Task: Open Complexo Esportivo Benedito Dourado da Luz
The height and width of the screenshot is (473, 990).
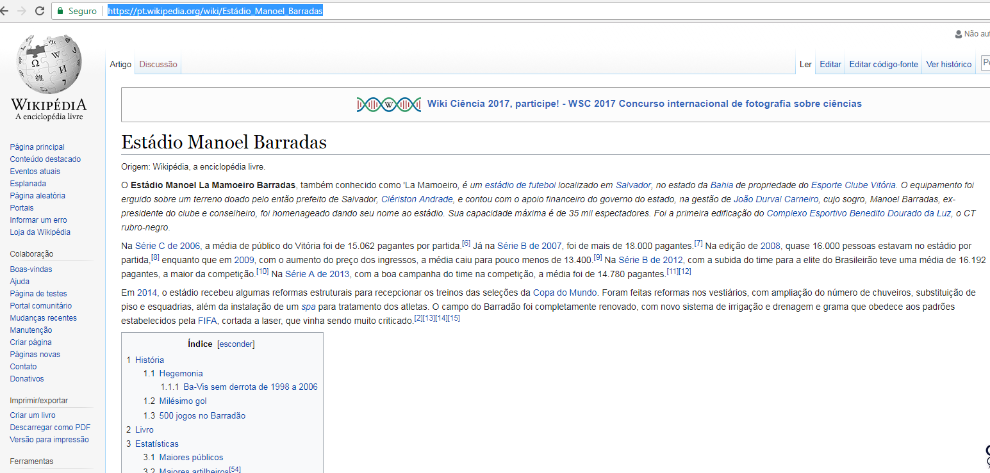Action: tap(859, 214)
